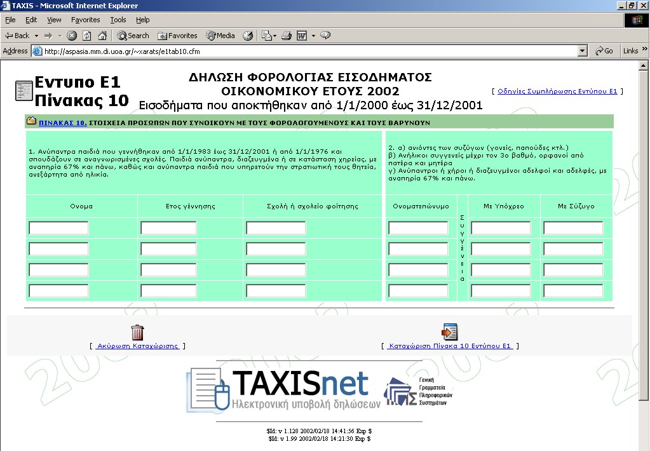Open the Back history dropdown arrow
The width and height of the screenshot is (650, 451).
[36, 36]
